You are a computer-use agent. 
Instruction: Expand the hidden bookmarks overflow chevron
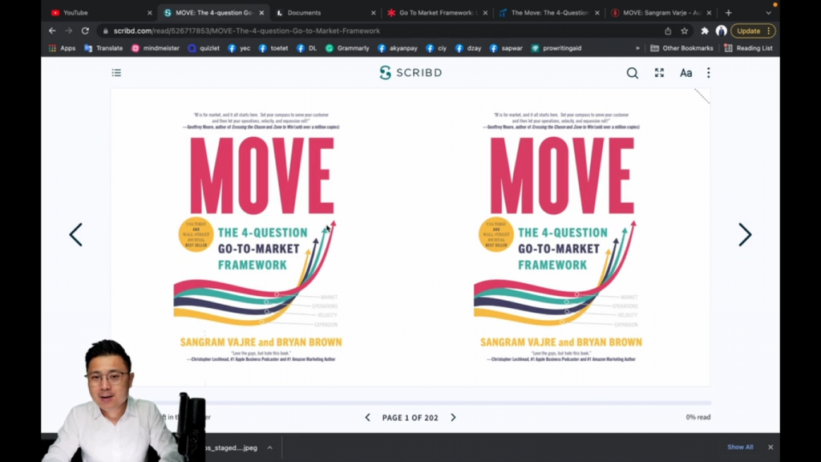(637, 48)
